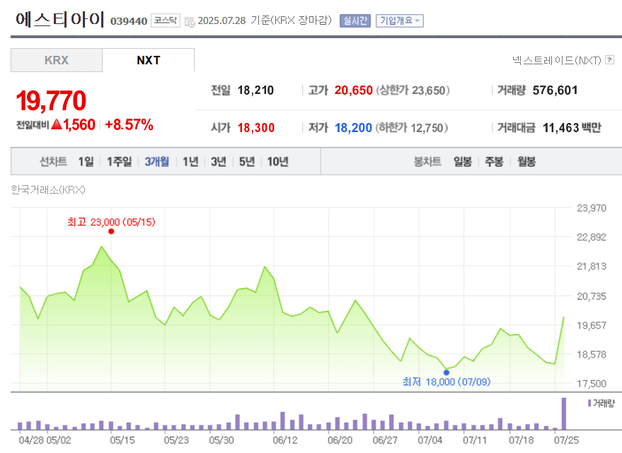This screenshot has width=622, height=453.
Task: Select the 1년 line chart period
Action: (x=190, y=162)
